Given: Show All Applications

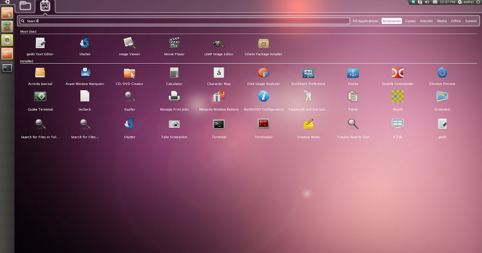Looking at the screenshot, I should click(365, 21).
